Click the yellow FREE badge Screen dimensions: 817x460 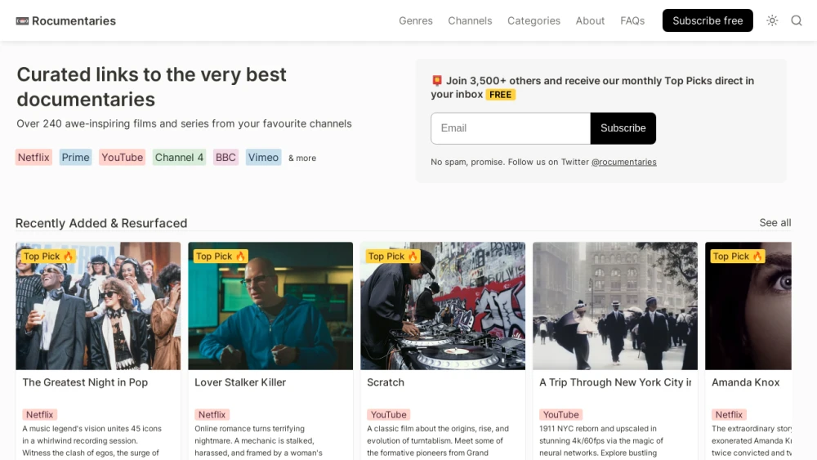click(500, 95)
